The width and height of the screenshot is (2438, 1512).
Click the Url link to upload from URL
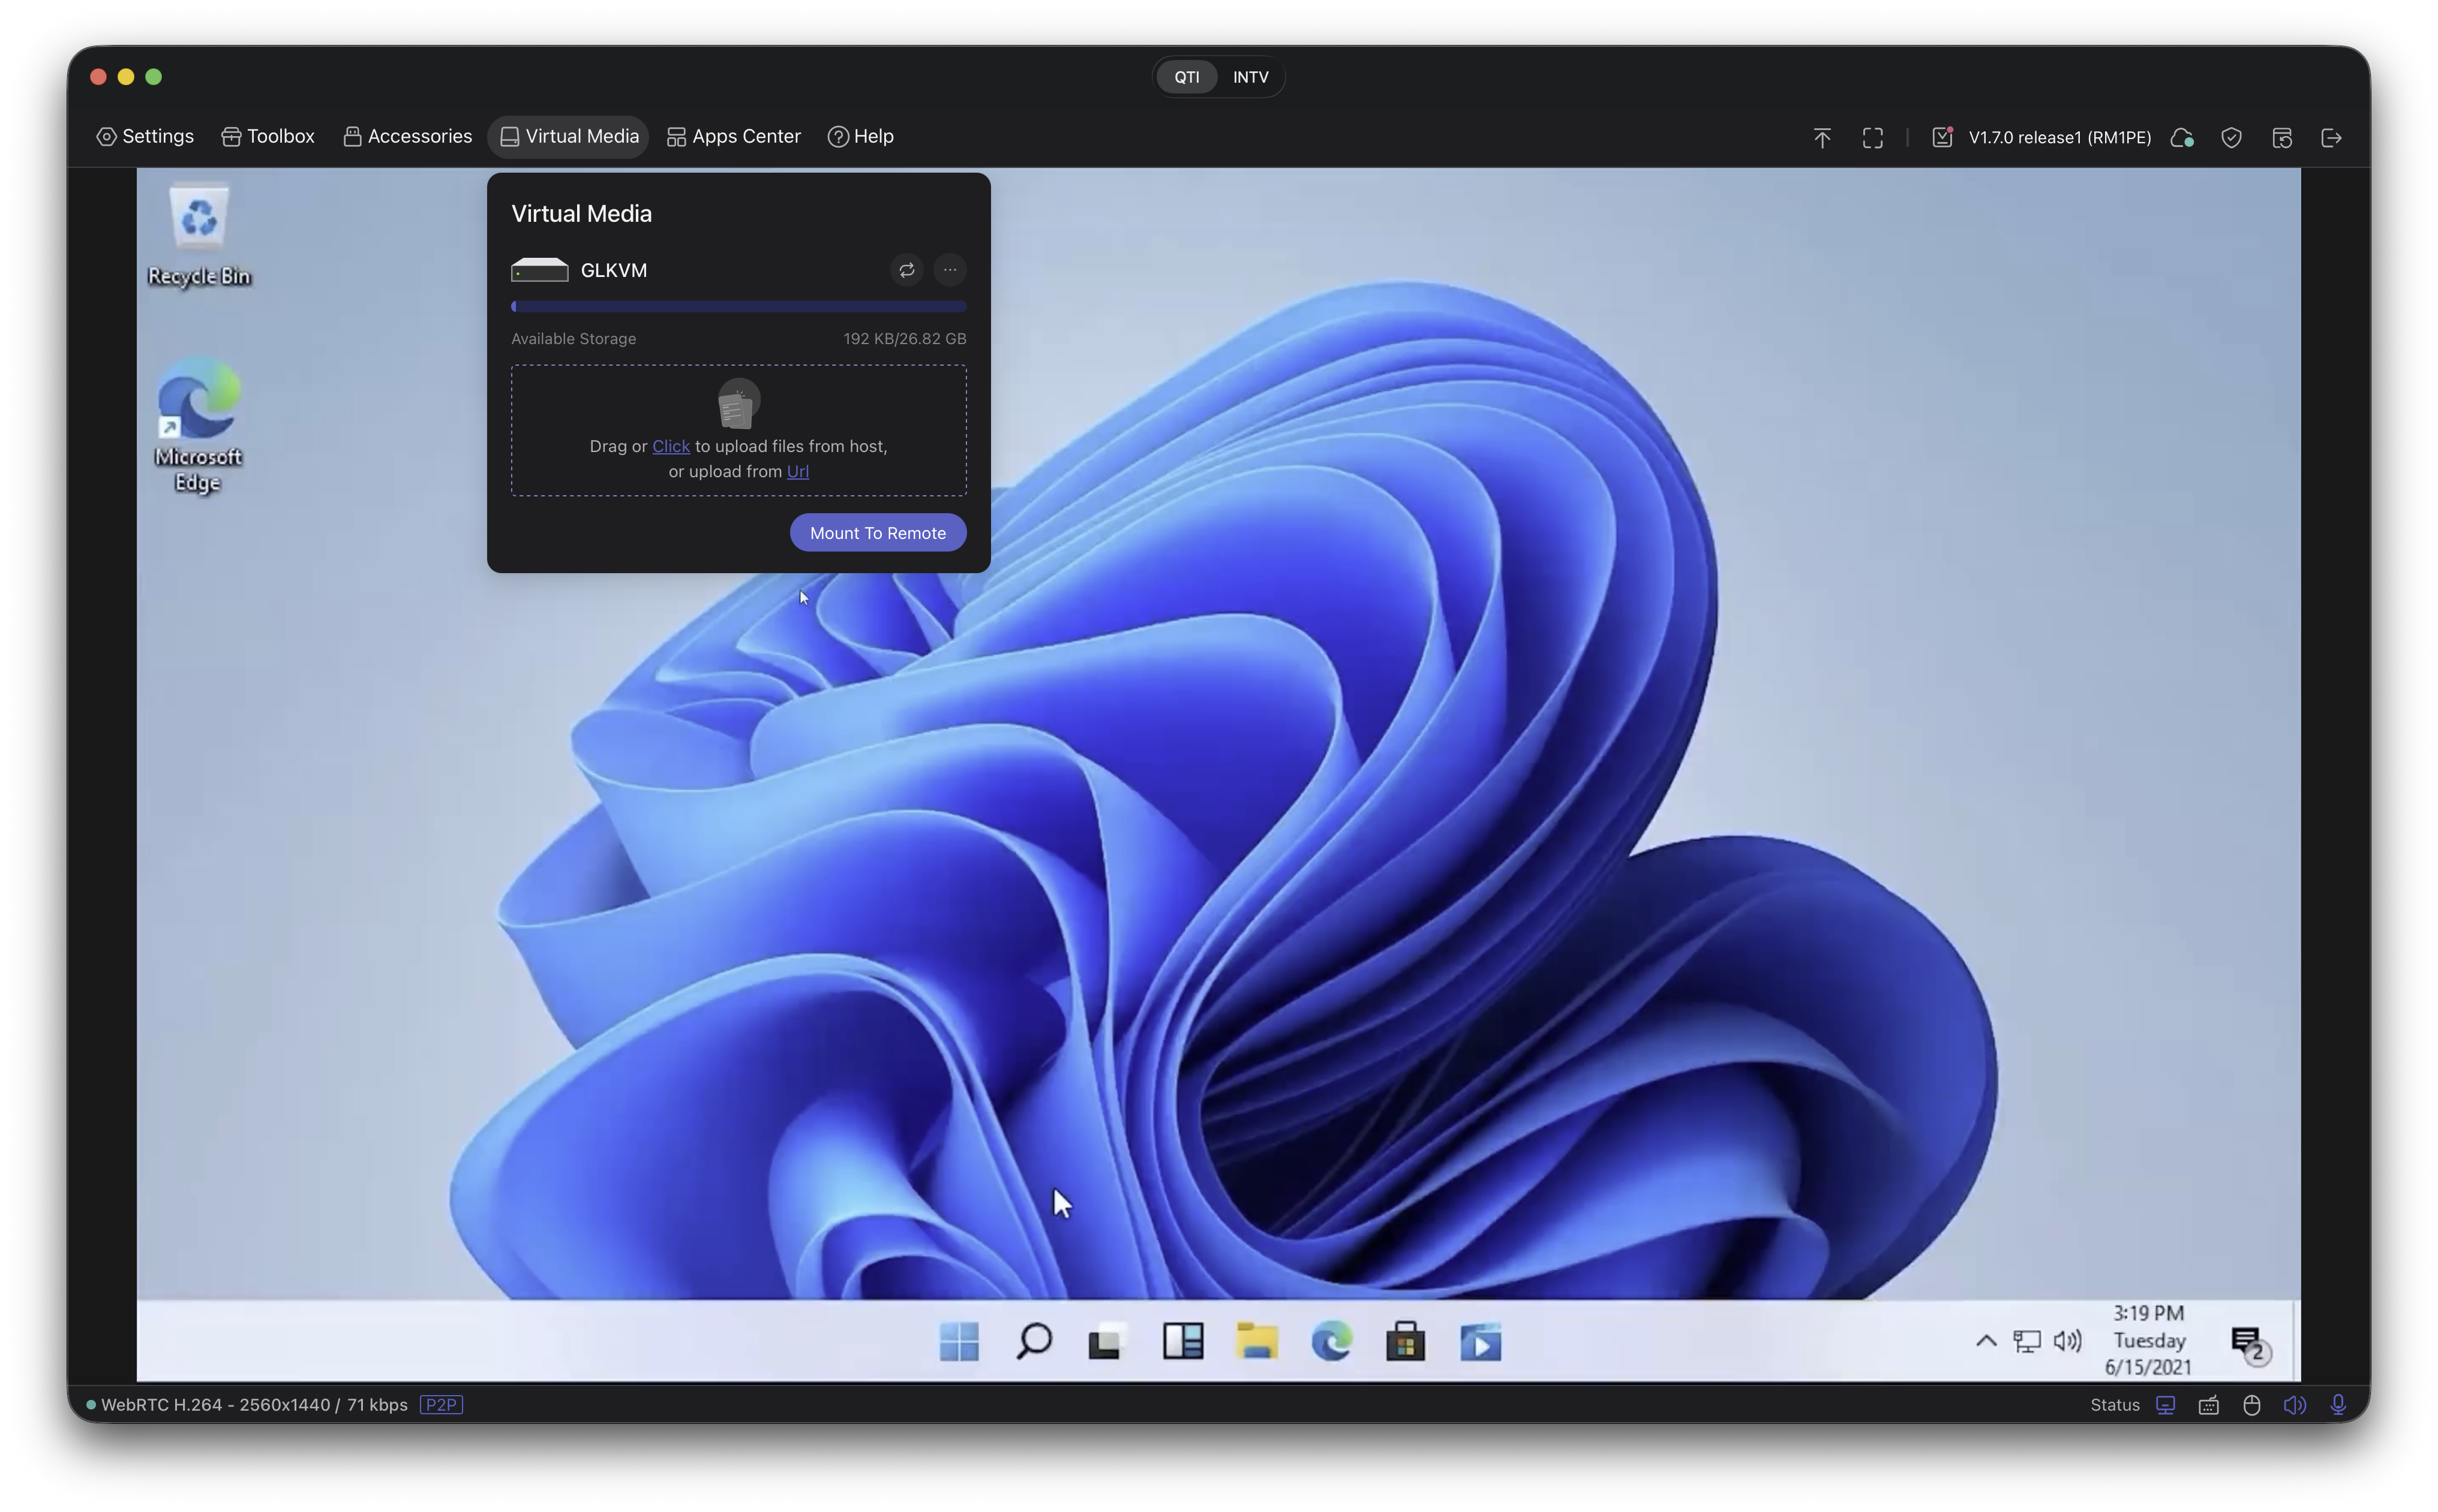click(797, 471)
